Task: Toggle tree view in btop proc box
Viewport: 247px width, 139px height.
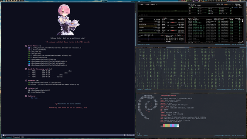Action: click(230, 18)
